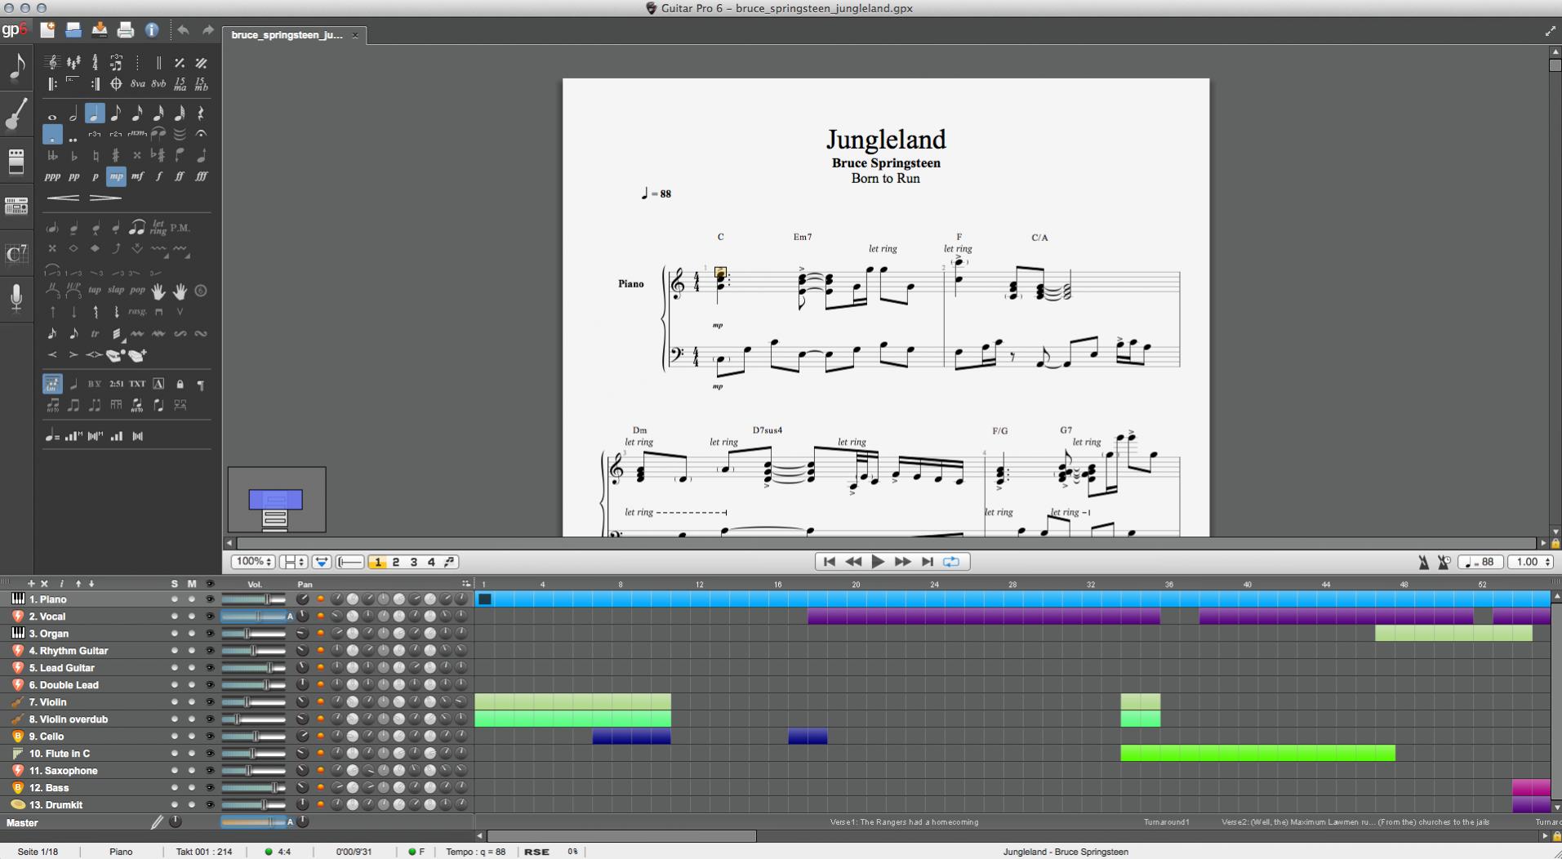Mute the Saxophone track
Screen dimensions: 1562x859
coord(192,771)
